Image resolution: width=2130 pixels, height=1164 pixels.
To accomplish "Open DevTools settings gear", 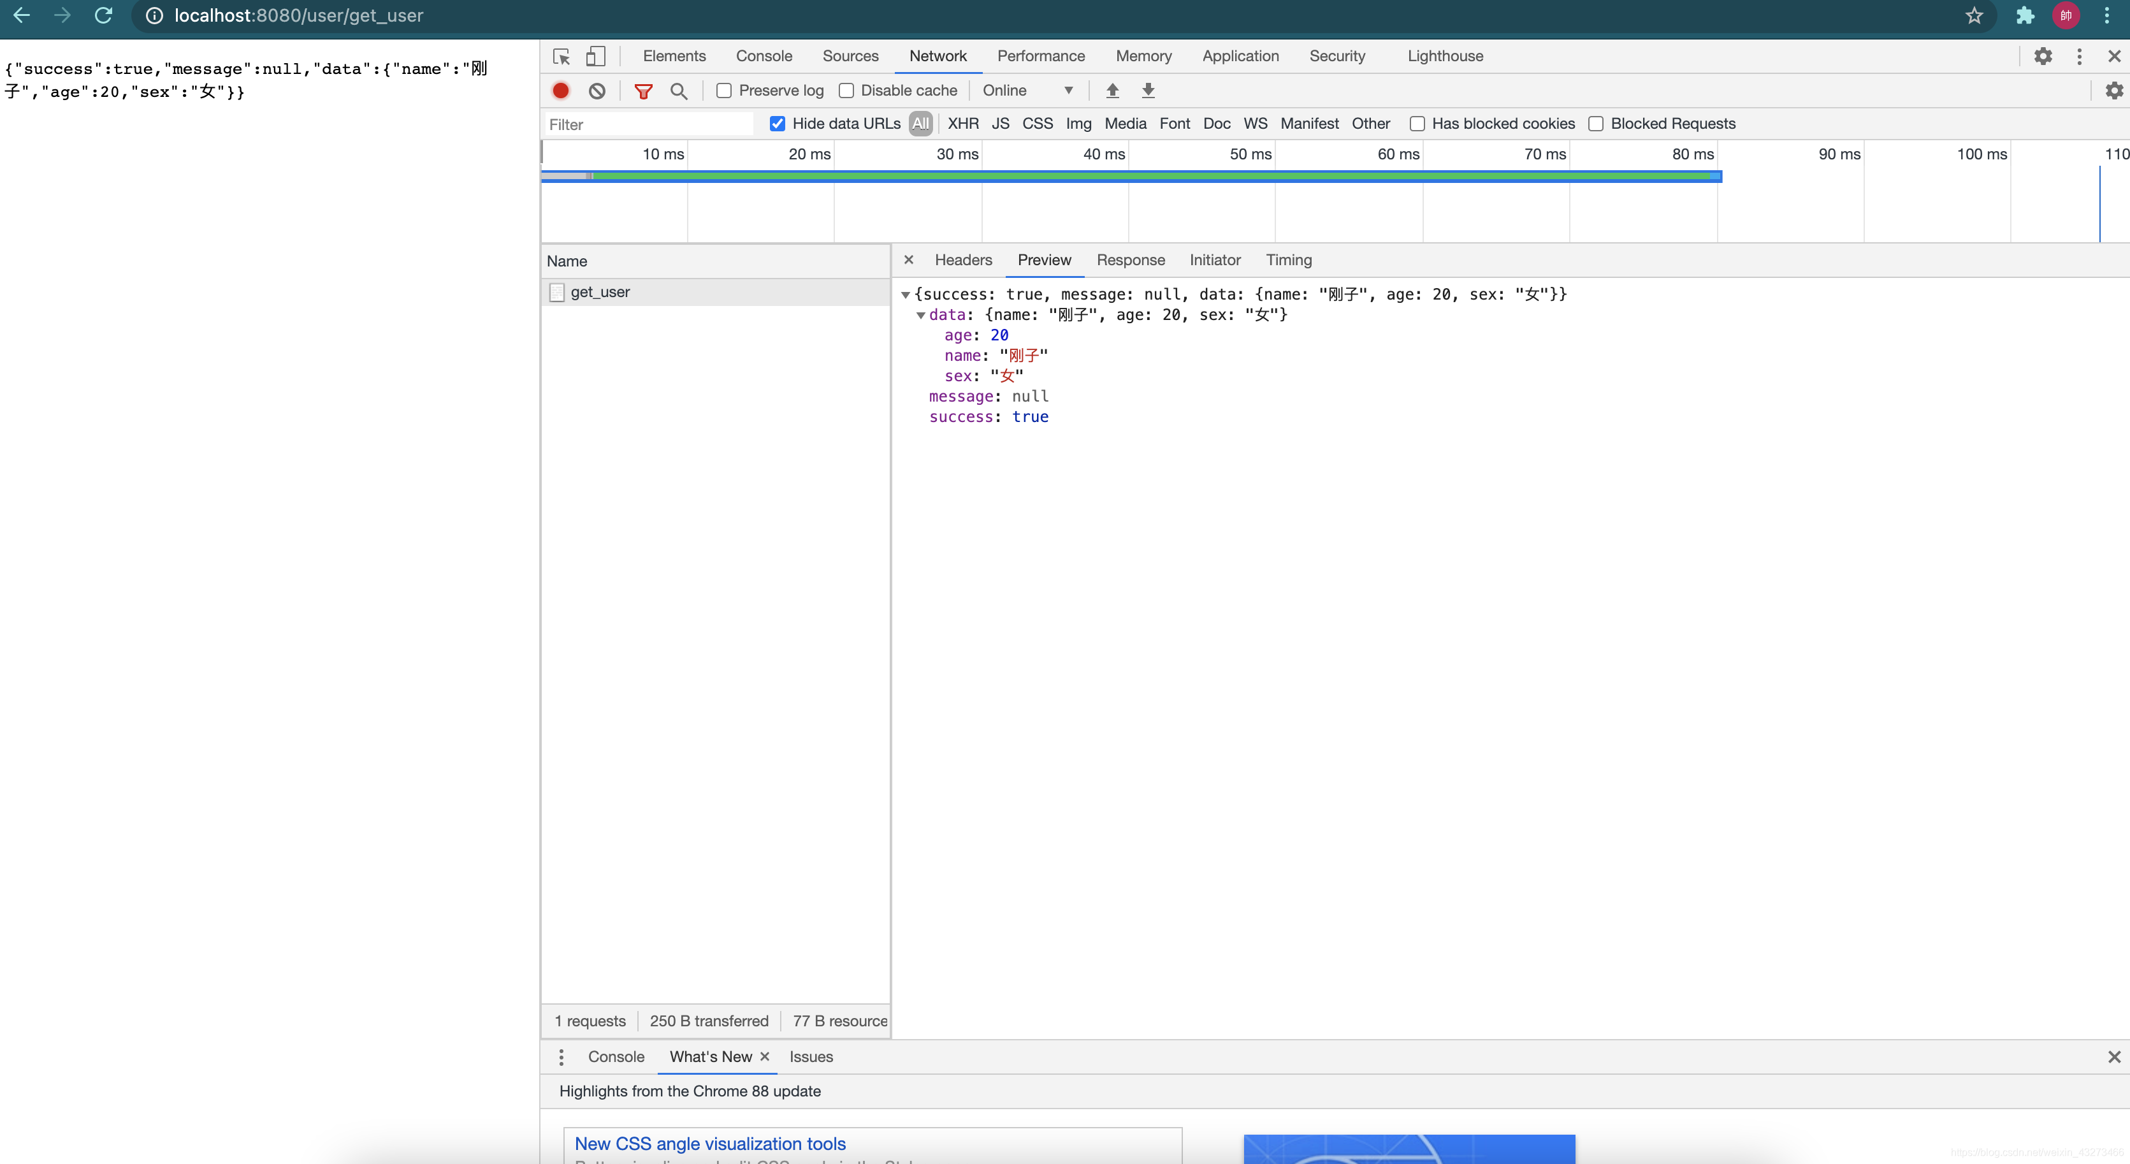I will tap(2043, 56).
